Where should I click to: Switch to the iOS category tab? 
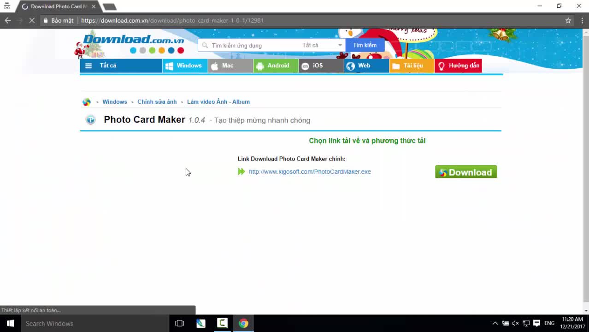321,65
